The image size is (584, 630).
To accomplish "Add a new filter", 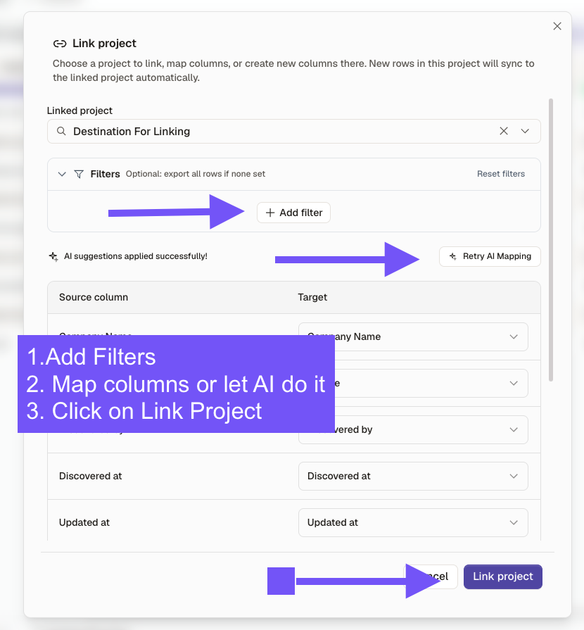I will 293,213.
